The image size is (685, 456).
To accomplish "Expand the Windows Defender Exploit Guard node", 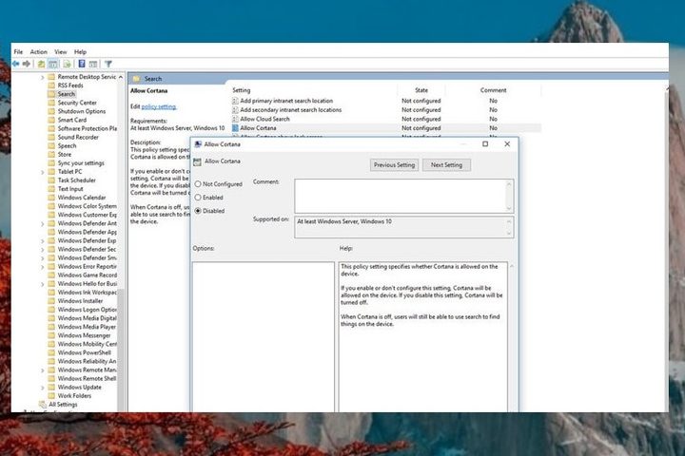I will (x=43, y=241).
